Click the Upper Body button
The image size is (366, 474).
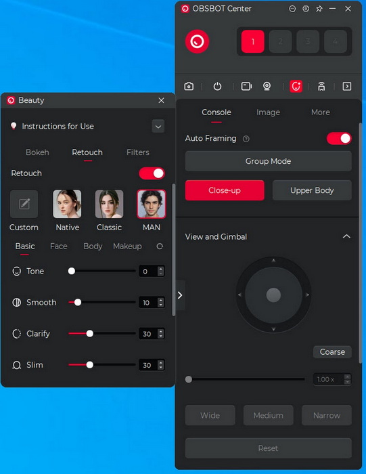pyautogui.click(x=312, y=190)
